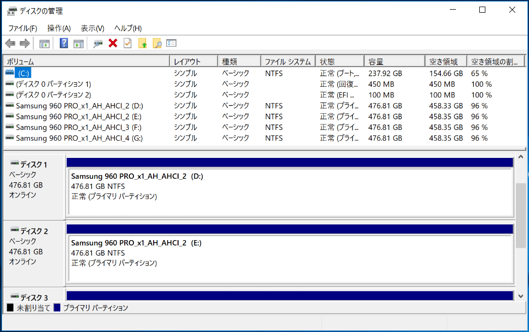Click the 458.33 GB free space cell
This screenshot has height=332, width=529.
(446, 106)
